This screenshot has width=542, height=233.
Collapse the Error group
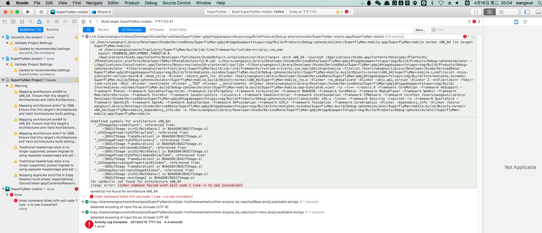(x=7, y=195)
